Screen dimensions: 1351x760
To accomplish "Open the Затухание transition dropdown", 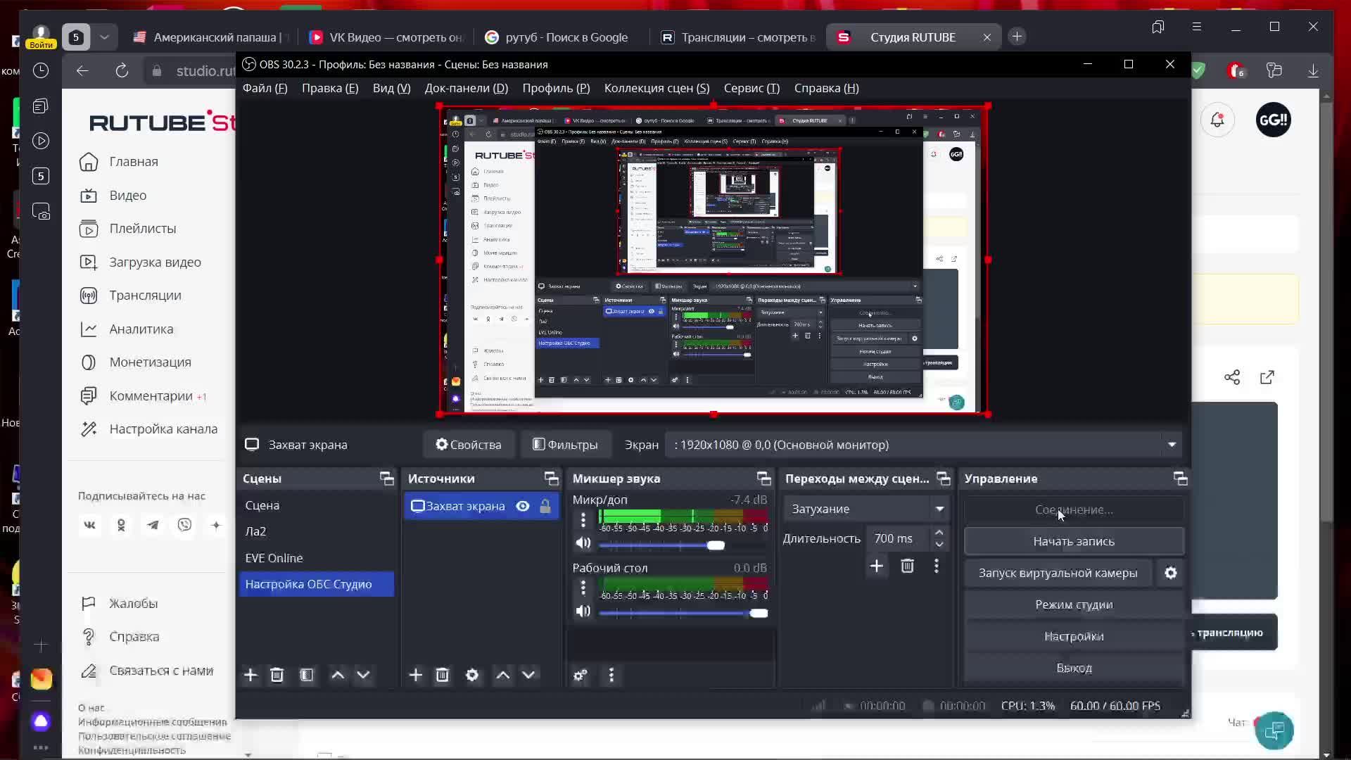I will (868, 509).
